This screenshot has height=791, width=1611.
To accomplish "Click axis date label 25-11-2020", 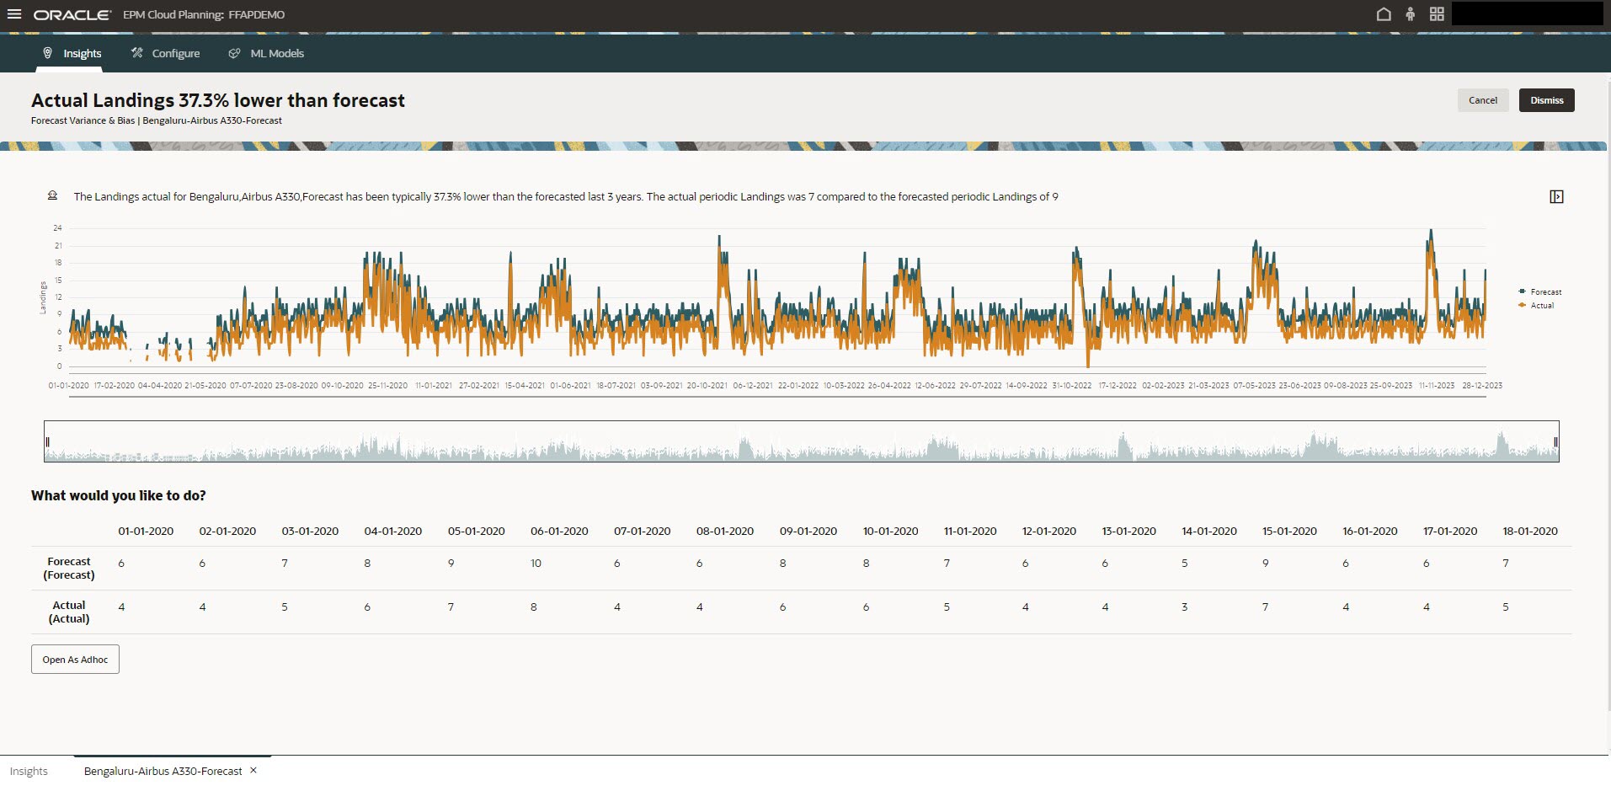I will click(x=387, y=385).
